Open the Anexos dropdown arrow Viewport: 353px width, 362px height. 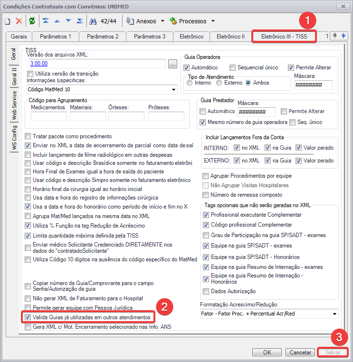pyautogui.click(x=162, y=21)
